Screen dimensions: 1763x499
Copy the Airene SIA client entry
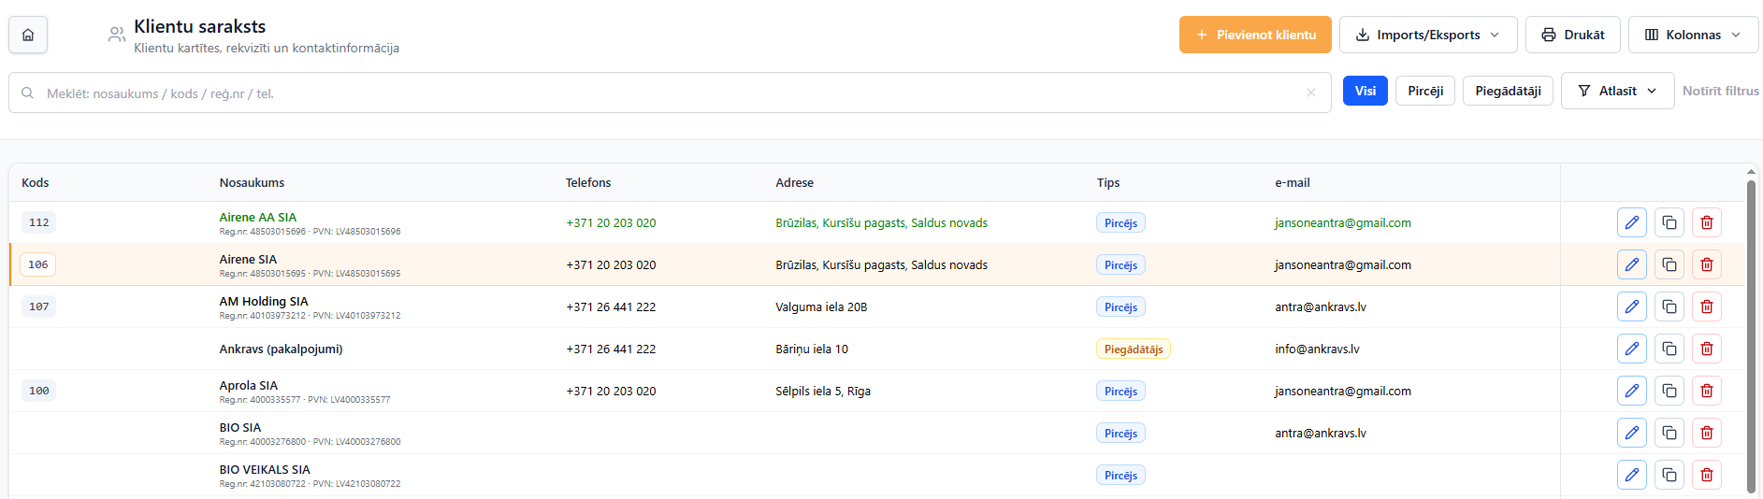(x=1669, y=264)
